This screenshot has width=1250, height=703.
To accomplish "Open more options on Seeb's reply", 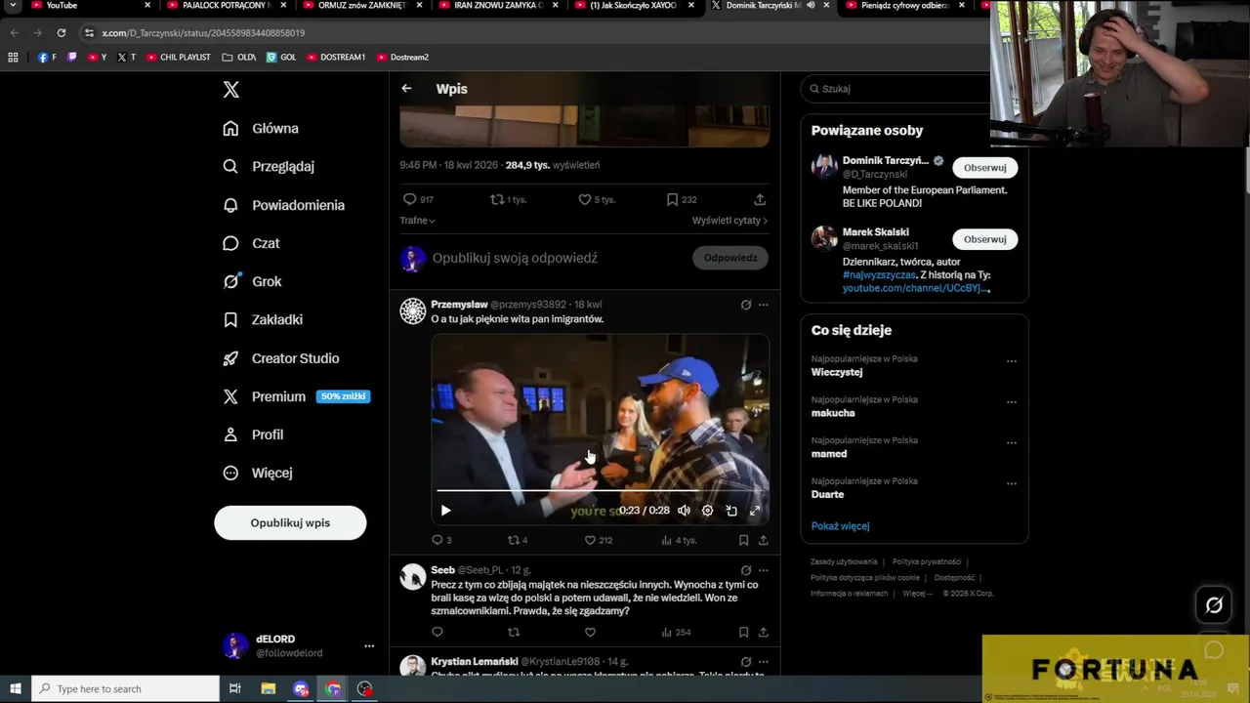I will point(764,570).
